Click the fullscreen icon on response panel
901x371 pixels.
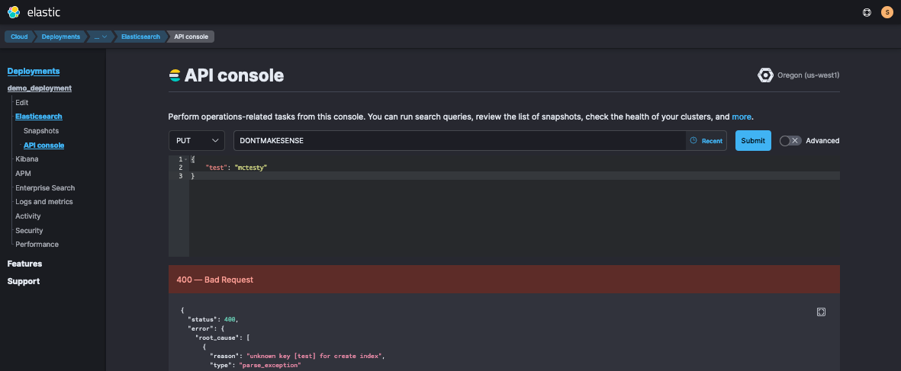tap(821, 312)
